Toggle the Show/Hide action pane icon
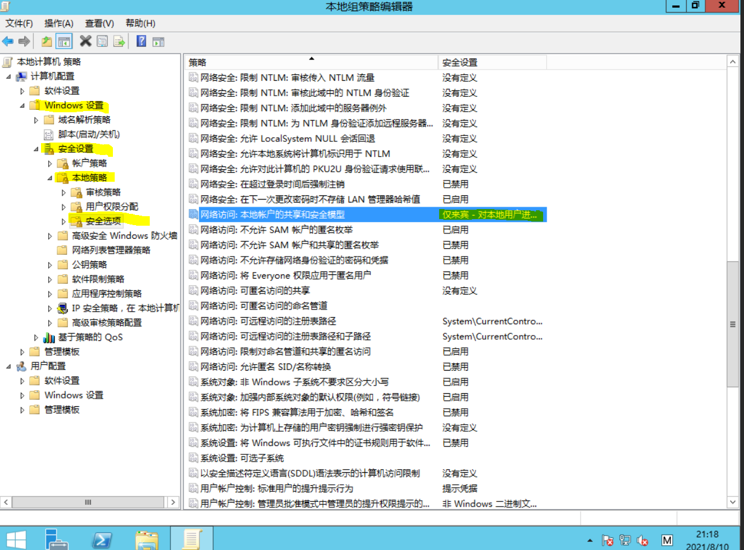744x550 pixels. point(158,41)
